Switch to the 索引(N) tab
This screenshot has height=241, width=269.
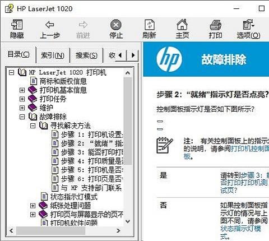click(53, 55)
